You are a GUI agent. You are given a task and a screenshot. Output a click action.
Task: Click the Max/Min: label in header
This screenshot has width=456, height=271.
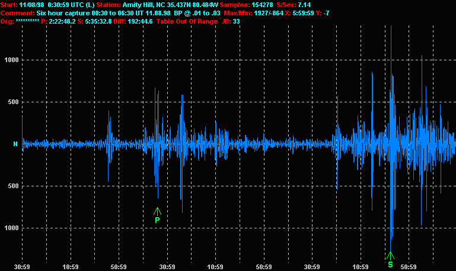pos(238,13)
